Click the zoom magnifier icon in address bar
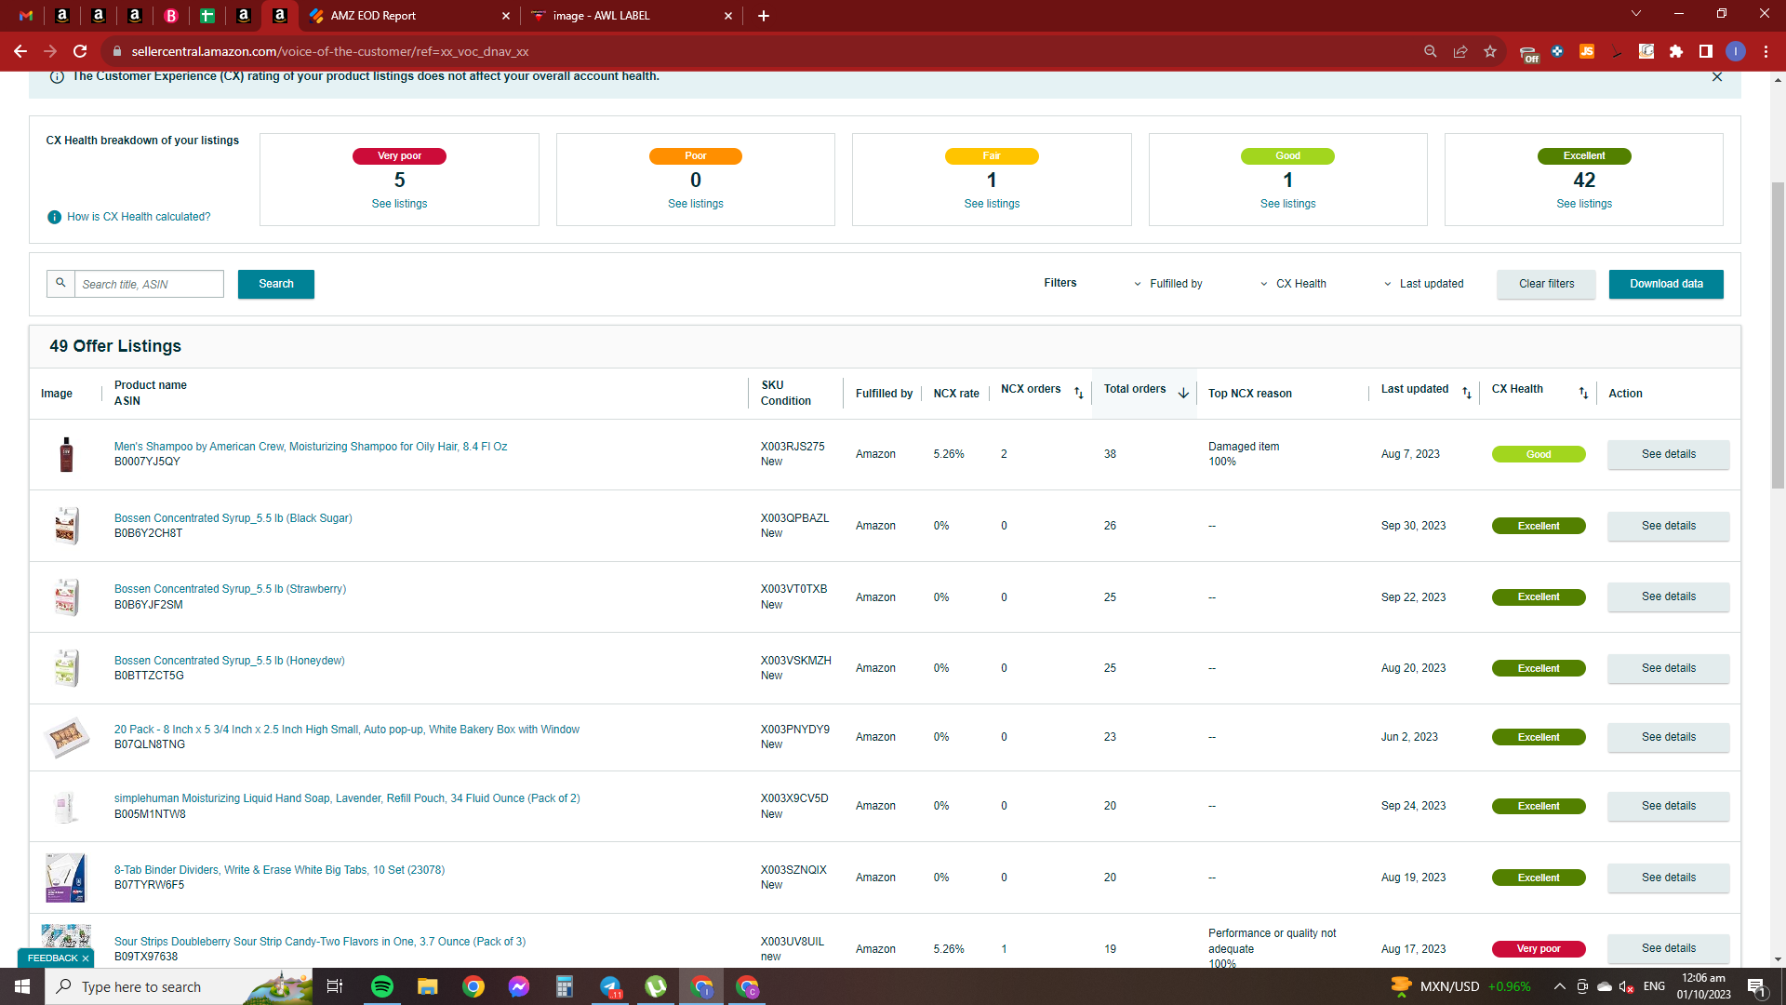 1431,51
